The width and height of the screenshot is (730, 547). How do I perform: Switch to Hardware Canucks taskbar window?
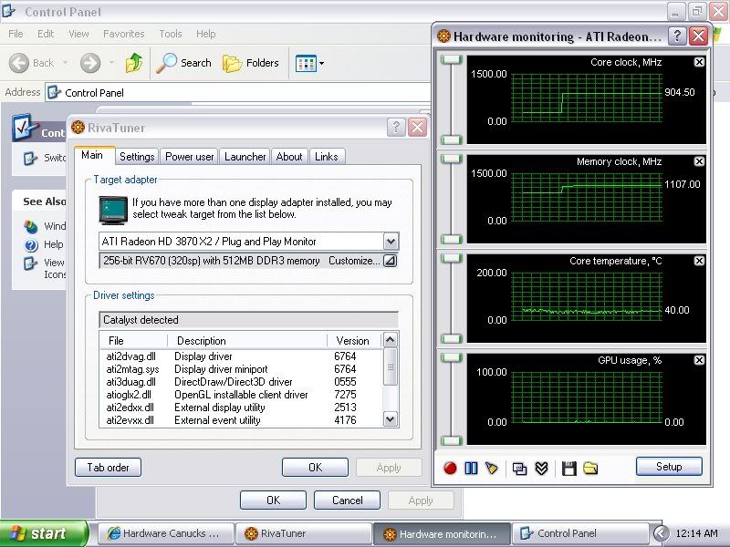pyautogui.click(x=165, y=533)
